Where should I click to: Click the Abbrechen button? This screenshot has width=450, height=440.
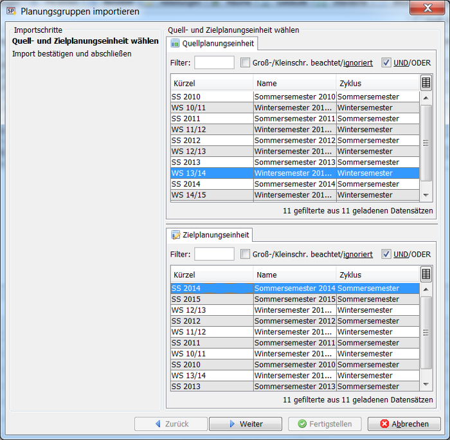tap(404, 424)
